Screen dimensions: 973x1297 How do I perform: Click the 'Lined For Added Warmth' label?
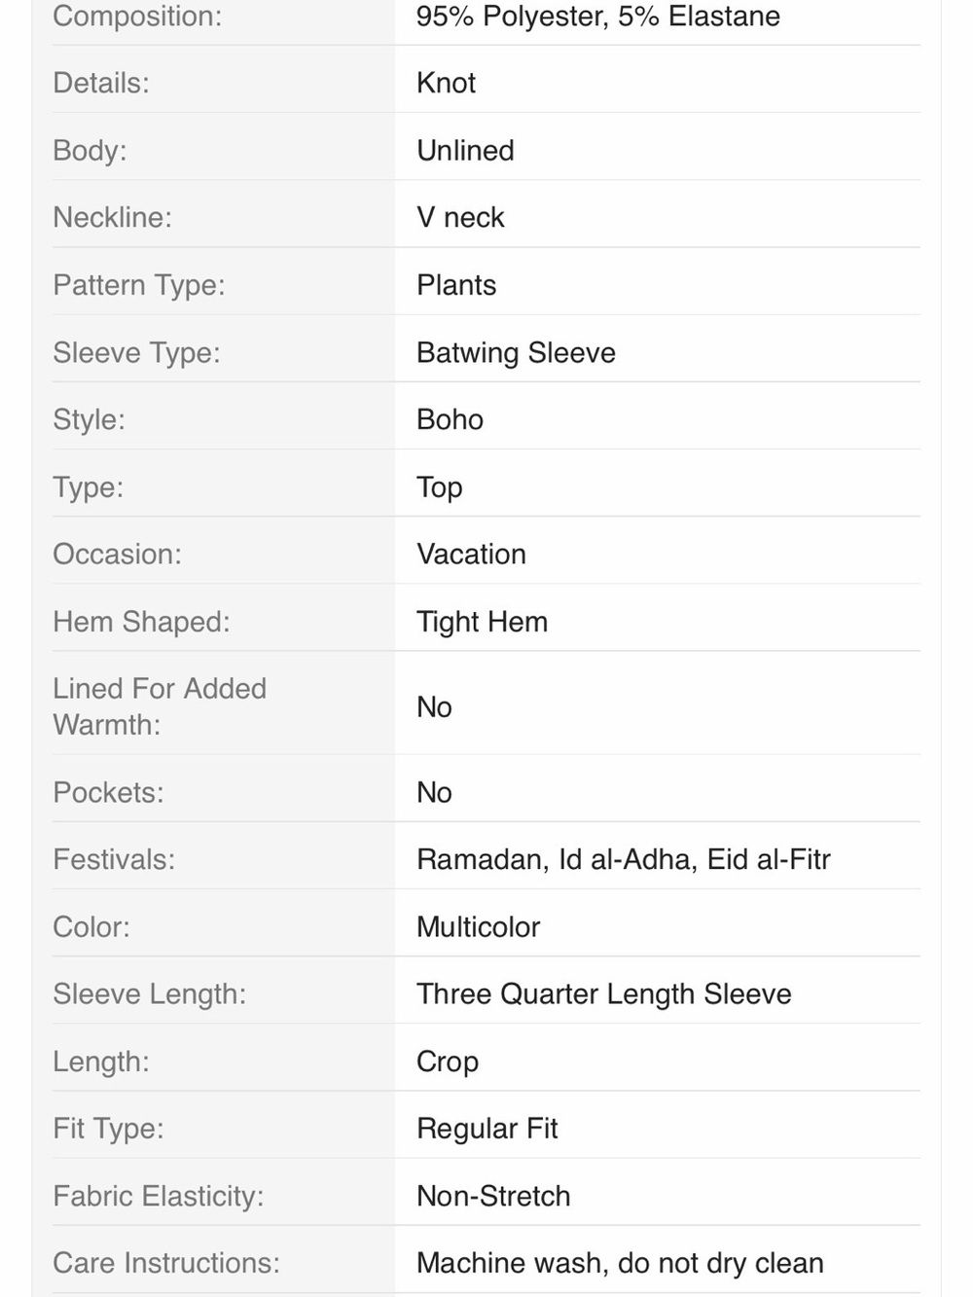(x=160, y=706)
